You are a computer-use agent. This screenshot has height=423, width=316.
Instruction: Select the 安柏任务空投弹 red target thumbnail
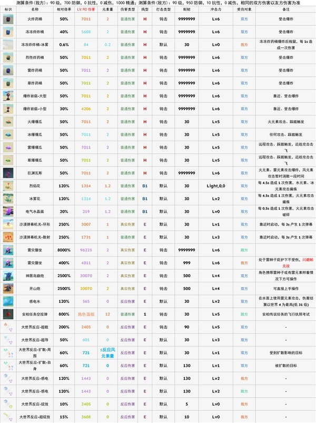click(8, 314)
